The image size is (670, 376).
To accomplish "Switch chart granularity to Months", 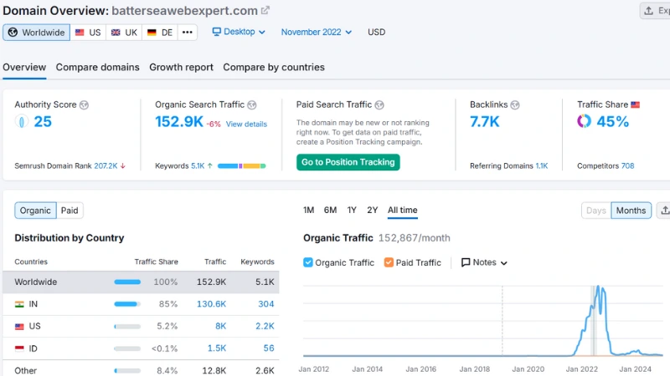I will (631, 211).
